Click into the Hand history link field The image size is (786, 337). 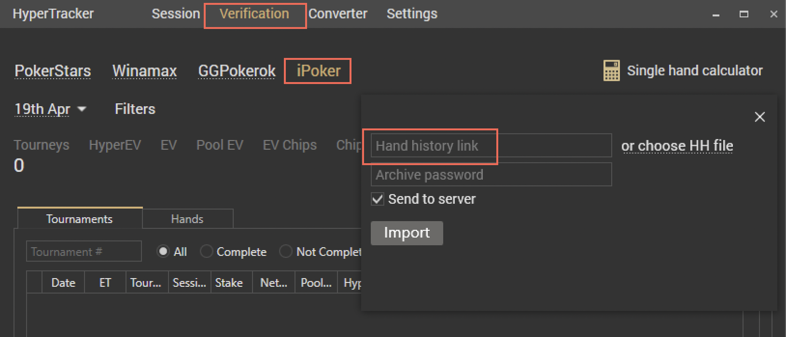491,146
